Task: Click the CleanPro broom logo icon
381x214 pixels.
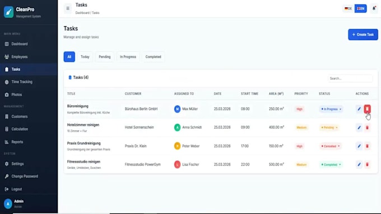Action: 8,12
